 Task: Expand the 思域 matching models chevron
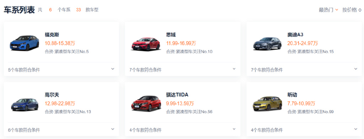(234, 69)
